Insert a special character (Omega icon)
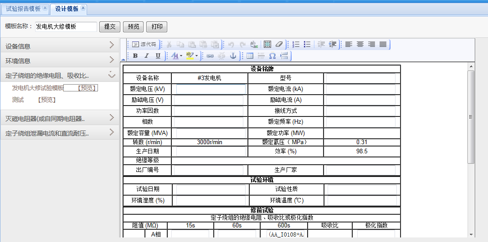Image resolution: width=488 pixels, height=242 pixels. tap(272, 56)
